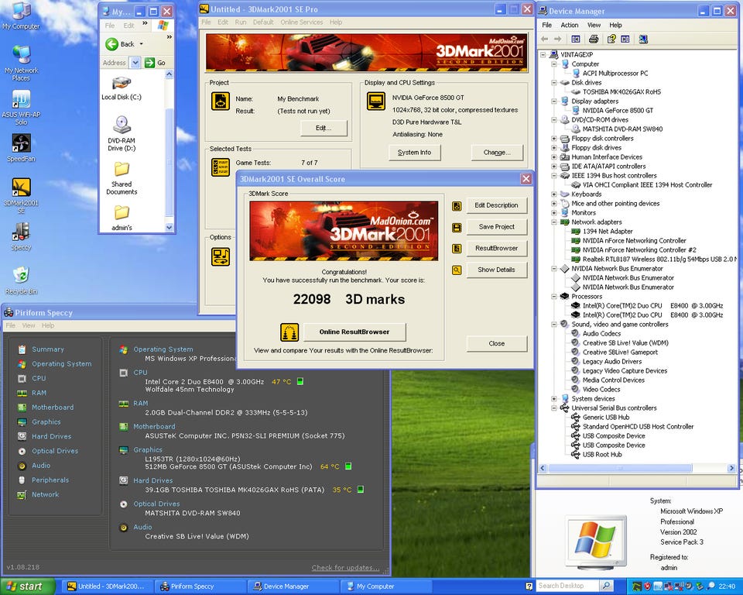The image size is (743, 595).
Task: Click the Check for updates link in Speccy
Action: pyautogui.click(x=345, y=567)
